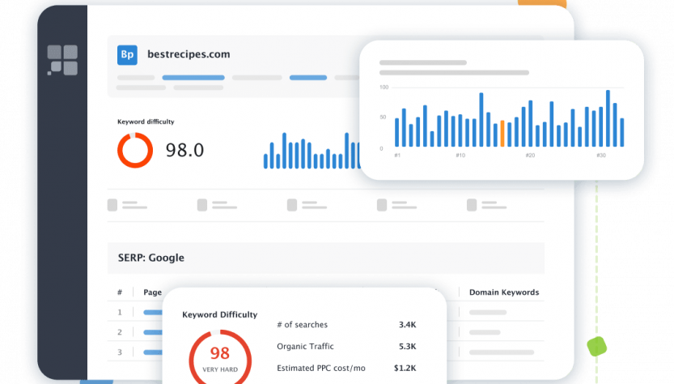Click the red 98 Very Hard gauge

coord(220,356)
